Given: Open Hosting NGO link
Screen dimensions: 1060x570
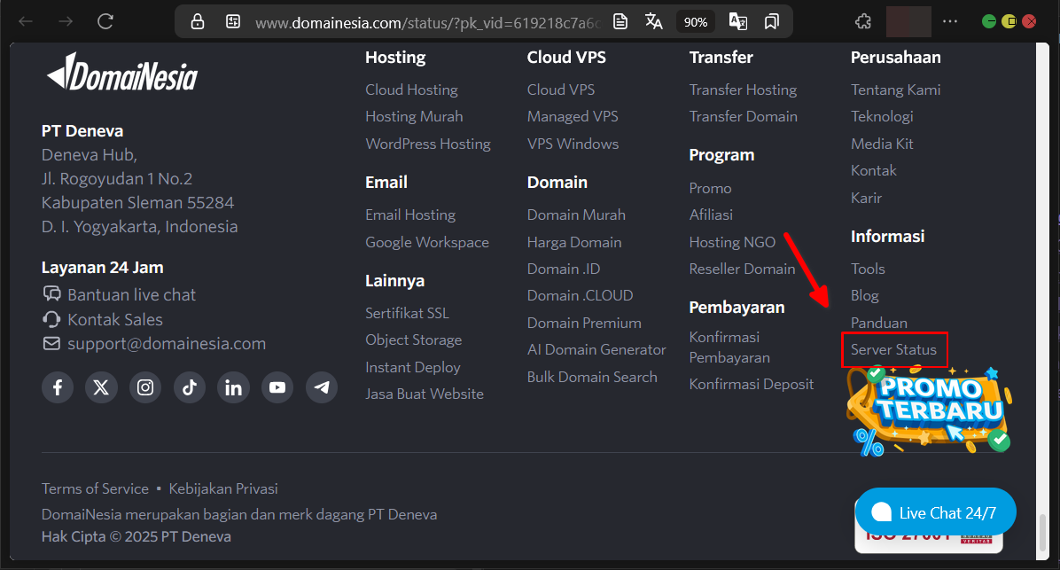Looking at the screenshot, I should (733, 242).
